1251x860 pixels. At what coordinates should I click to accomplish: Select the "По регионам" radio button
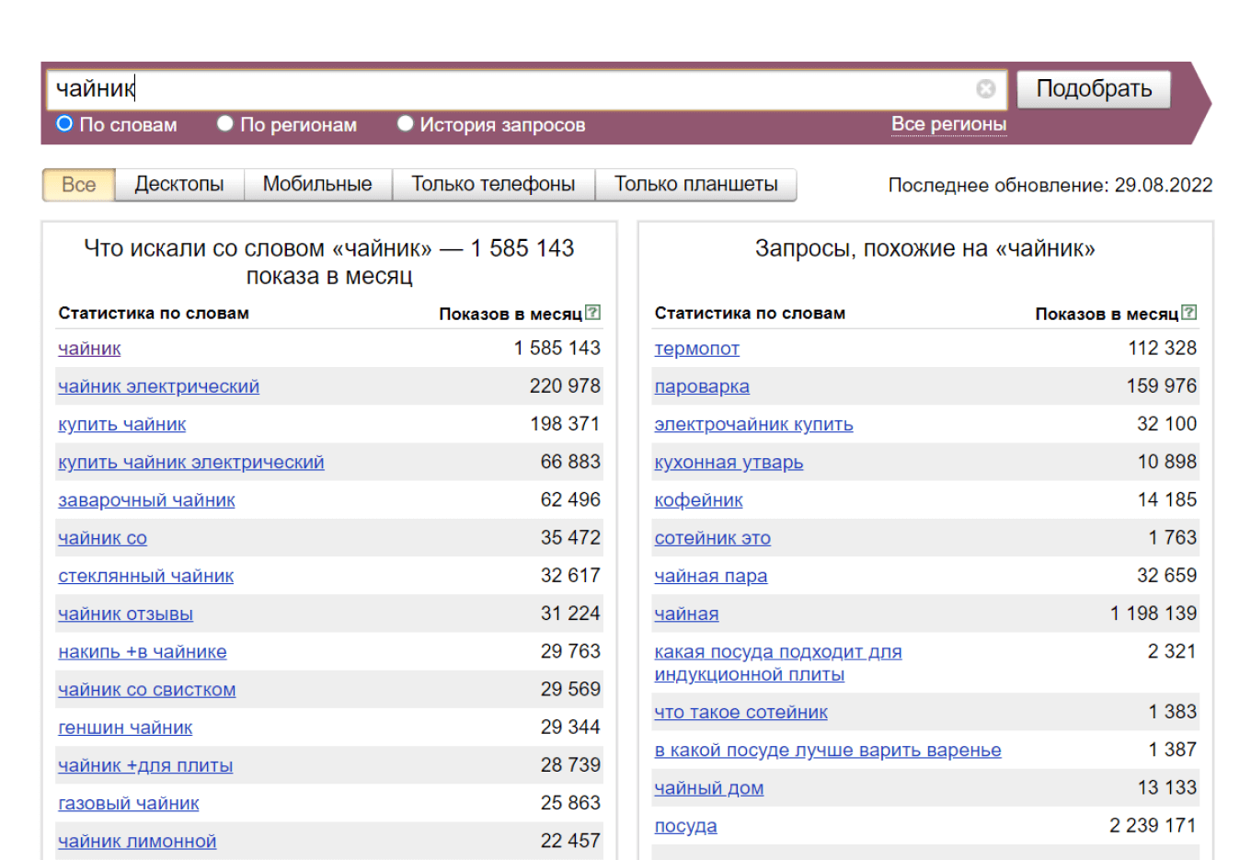[x=224, y=123]
